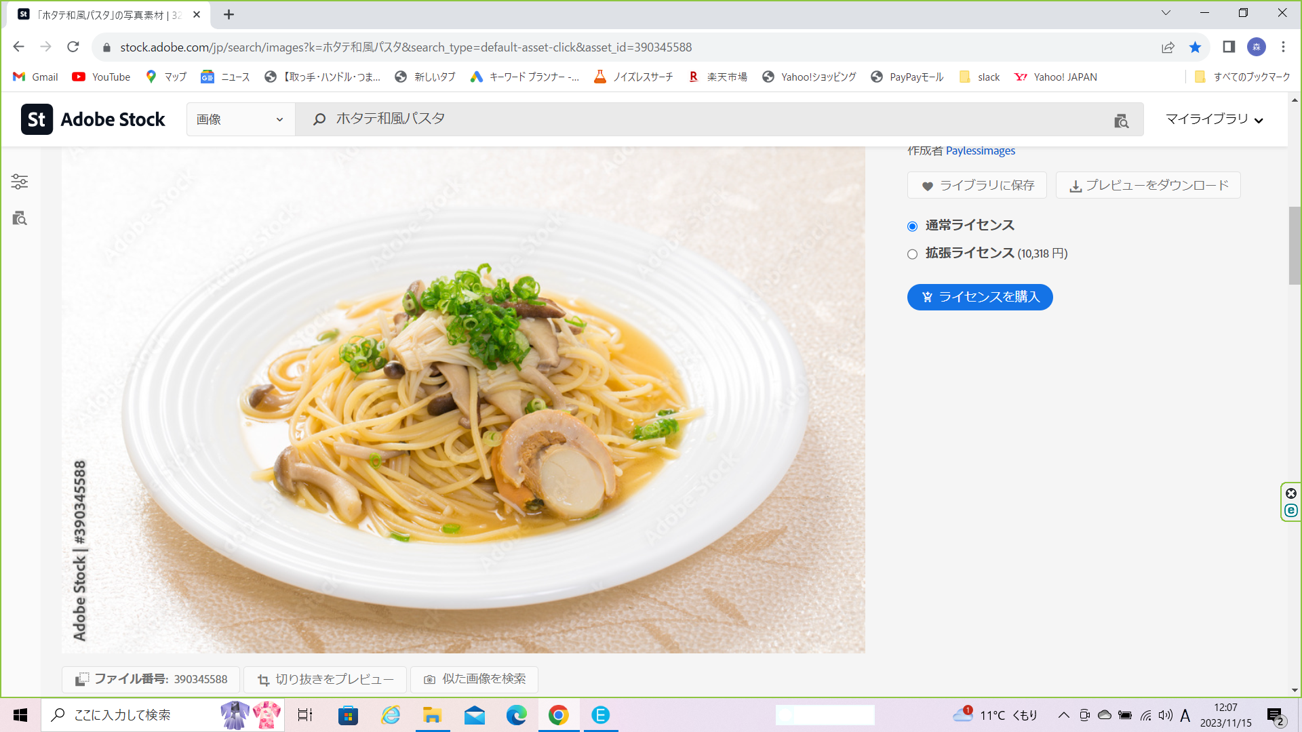Open the filters icon in left sidebar
The width and height of the screenshot is (1302, 732).
20,182
